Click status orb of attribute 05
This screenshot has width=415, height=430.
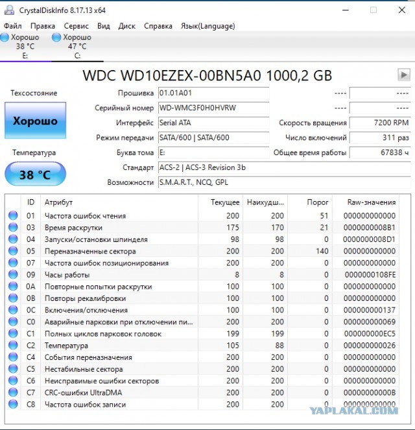point(13,251)
